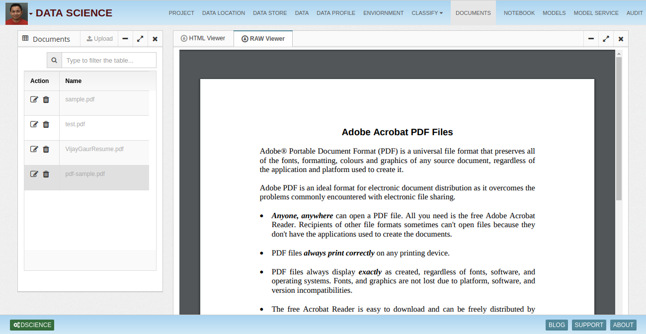Minimize the viewer panel

click(x=591, y=39)
